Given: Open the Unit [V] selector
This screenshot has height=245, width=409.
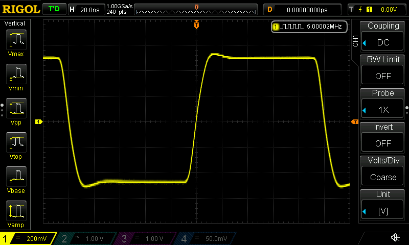Looking at the screenshot, I should coord(383,205).
